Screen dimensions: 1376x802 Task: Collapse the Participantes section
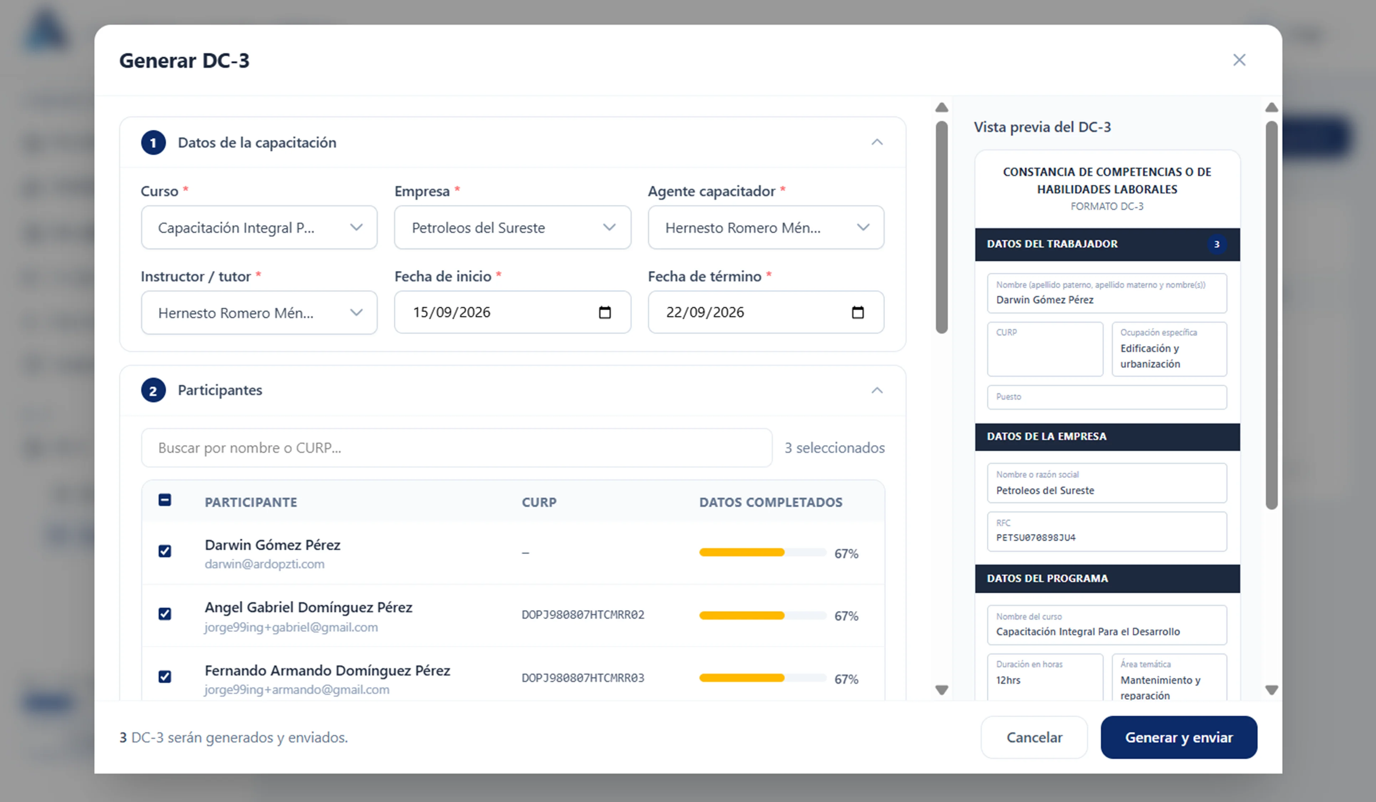click(877, 390)
